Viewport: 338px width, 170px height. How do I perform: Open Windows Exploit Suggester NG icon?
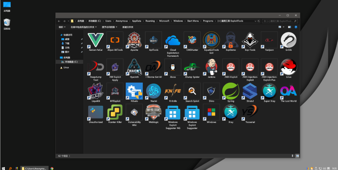point(173,112)
